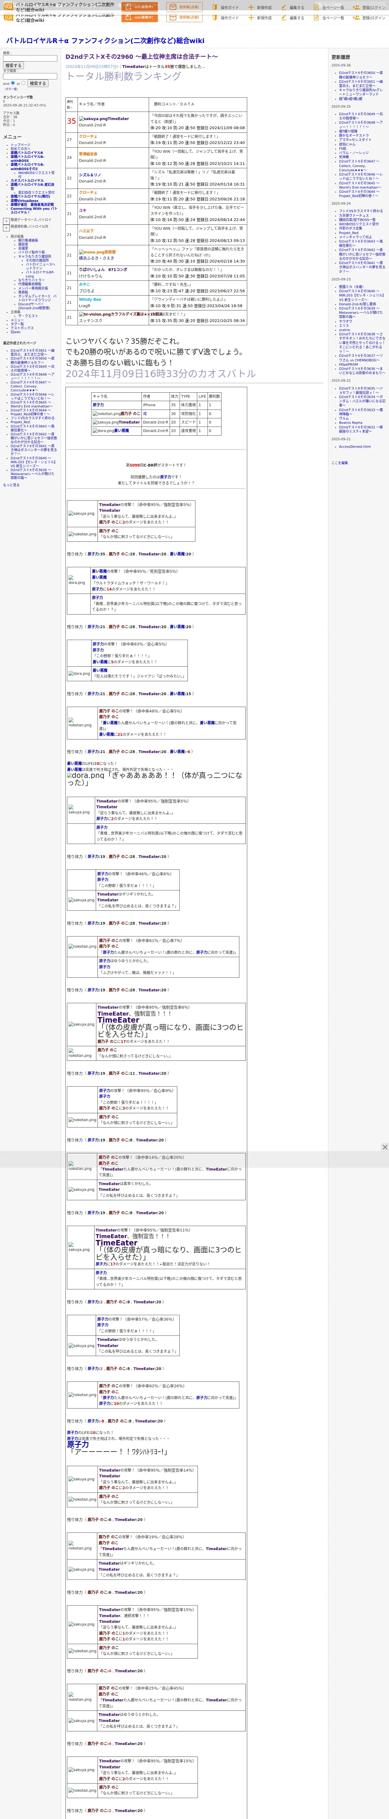Open 雑談室 board link
Viewport: 389px width, 1819px height.
click(23, 244)
